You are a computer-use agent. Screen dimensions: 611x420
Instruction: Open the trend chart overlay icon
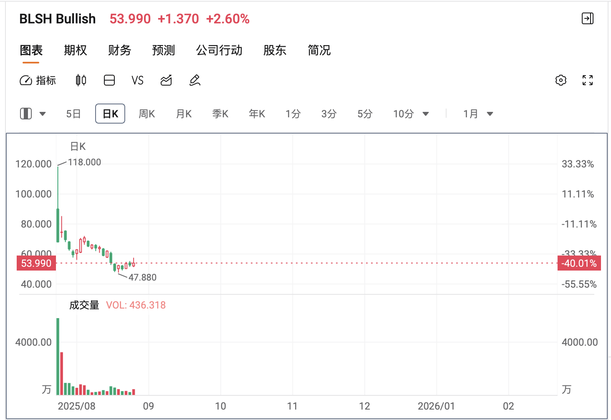coord(166,80)
